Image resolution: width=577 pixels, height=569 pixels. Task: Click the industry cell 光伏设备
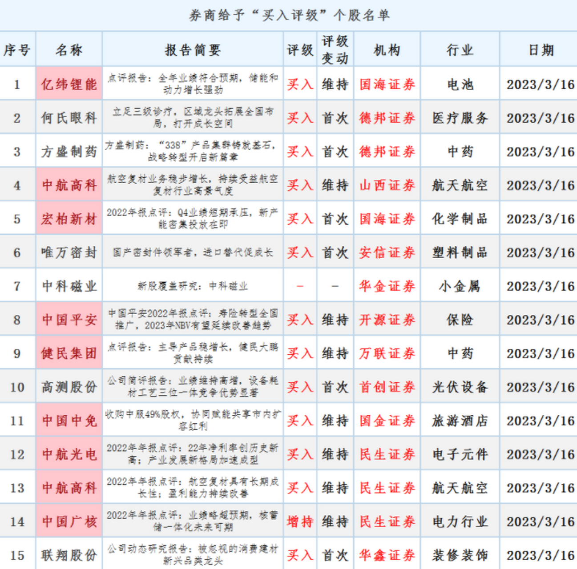(460, 387)
